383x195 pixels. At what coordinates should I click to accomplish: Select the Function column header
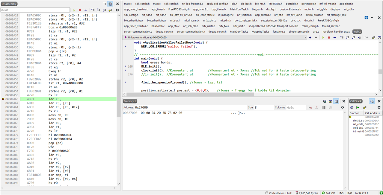pos(356,113)
